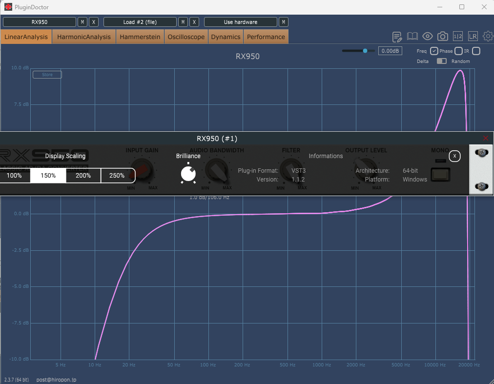Click the Brilliance knob
Screen dimensions: 494x384
click(188, 174)
